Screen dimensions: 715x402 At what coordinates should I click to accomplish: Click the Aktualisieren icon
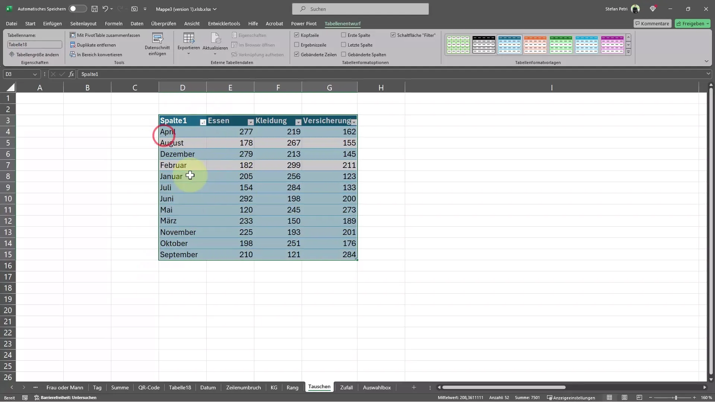(x=215, y=38)
